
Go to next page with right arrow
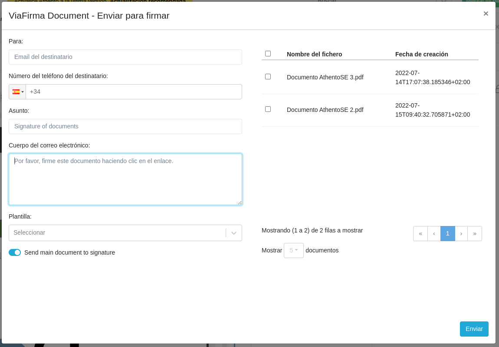461,233
